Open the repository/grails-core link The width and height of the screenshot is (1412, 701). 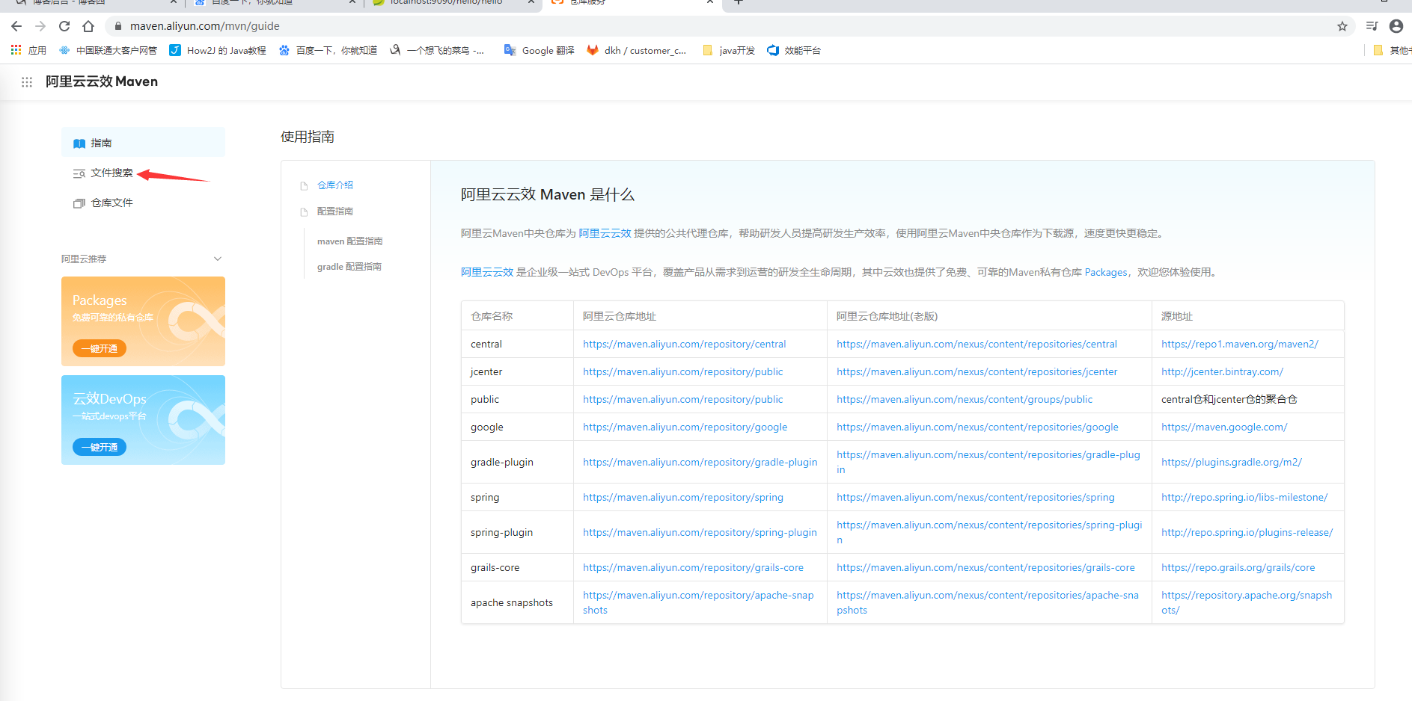click(694, 567)
